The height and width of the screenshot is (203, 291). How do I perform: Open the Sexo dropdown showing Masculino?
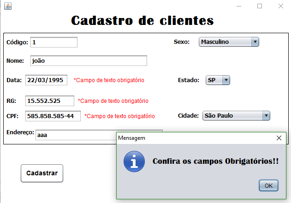pyautogui.click(x=229, y=42)
